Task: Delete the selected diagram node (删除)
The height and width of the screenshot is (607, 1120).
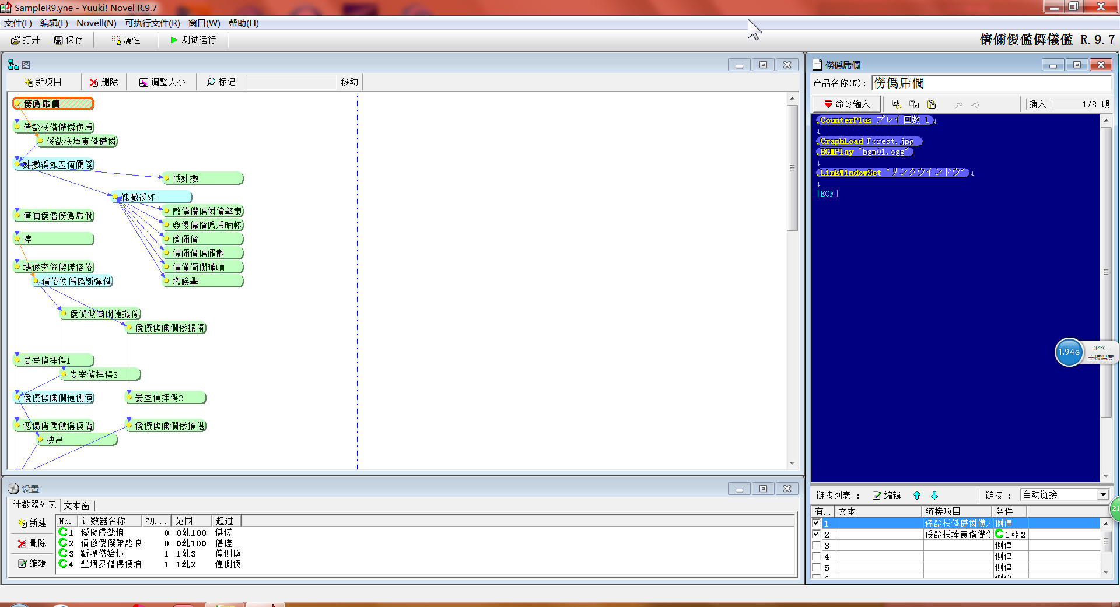Action: point(104,82)
